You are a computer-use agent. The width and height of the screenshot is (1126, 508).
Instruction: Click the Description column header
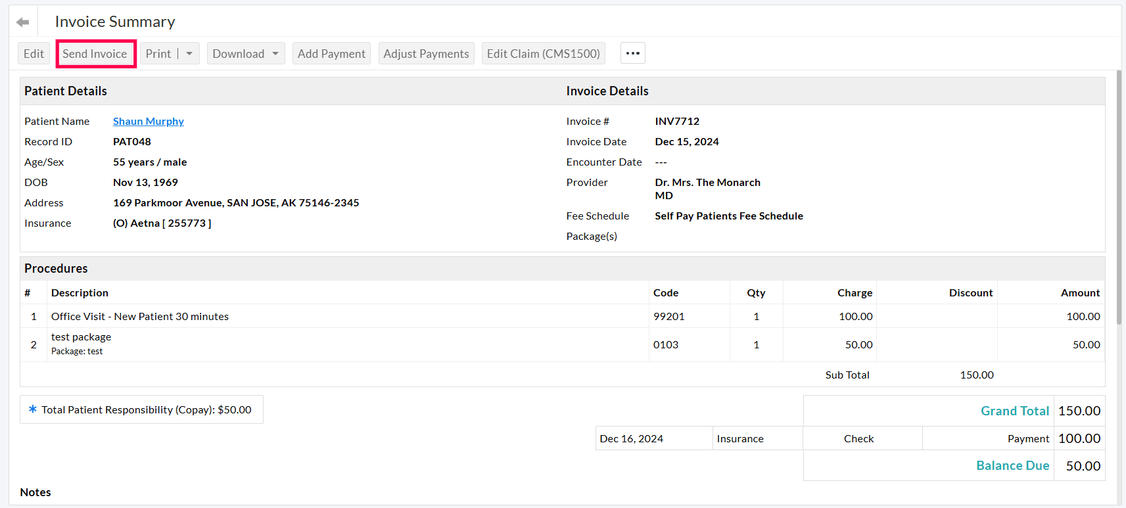[x=80, y=293]
